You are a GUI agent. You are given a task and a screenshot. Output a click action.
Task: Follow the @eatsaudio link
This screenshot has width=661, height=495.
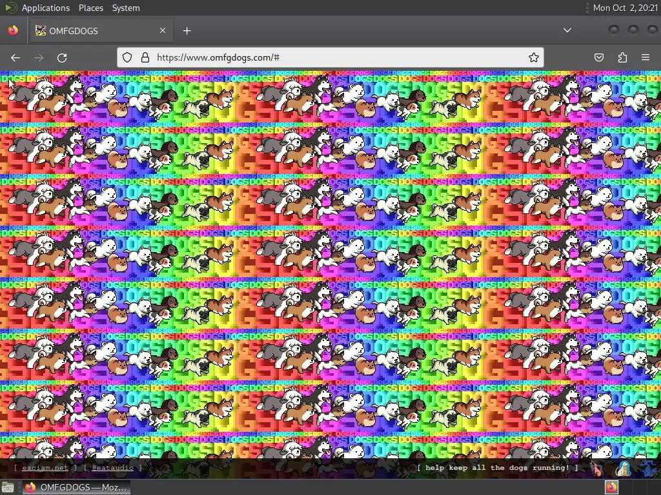coord(112,468)
